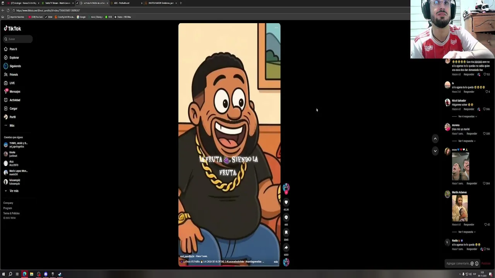Open video options three-dots menu

point(276,28)
